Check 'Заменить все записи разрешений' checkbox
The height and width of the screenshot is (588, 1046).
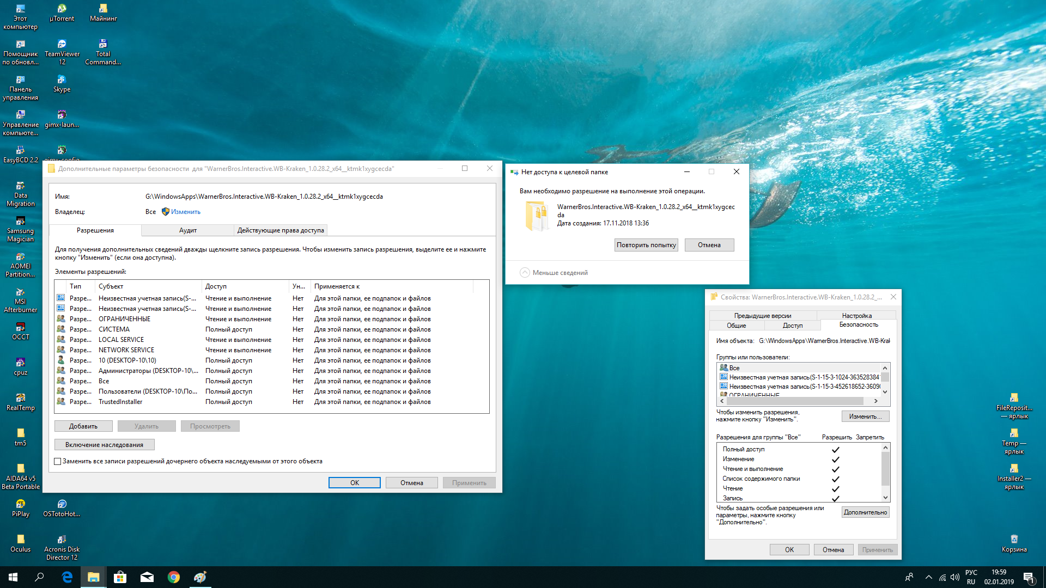[x=58, y=461]
